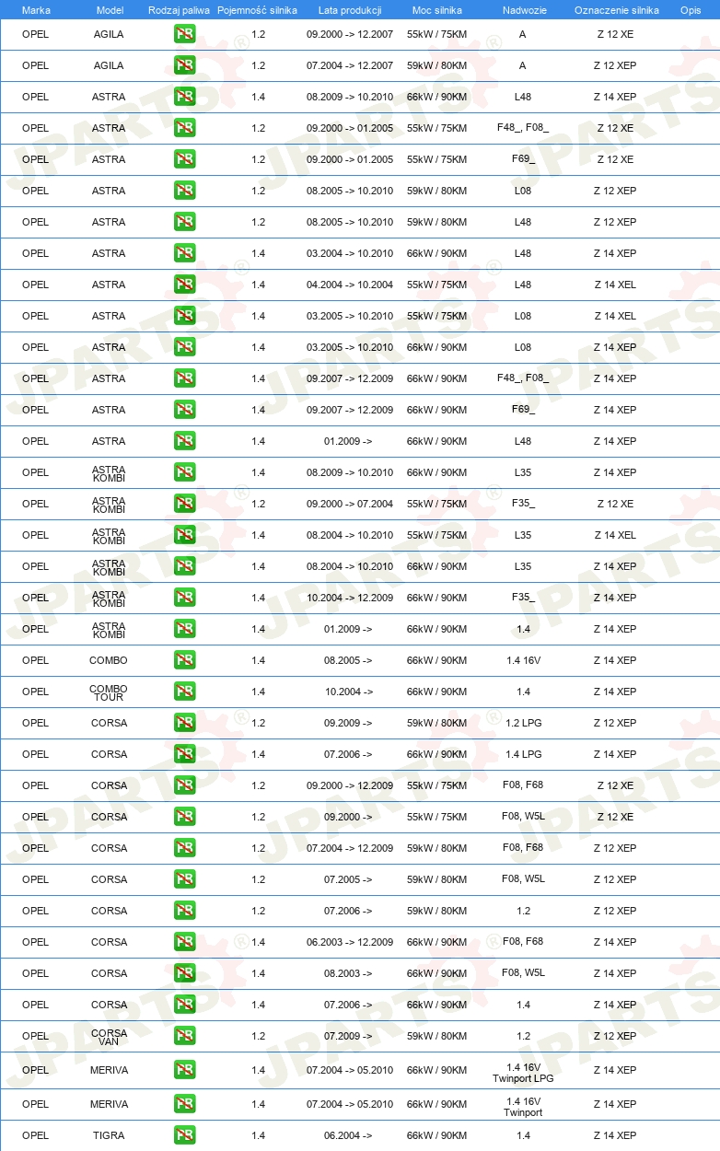Select fuel icon in ASTRA 03.2004 row
The image size is (720, 1151).
click(184, 253)
